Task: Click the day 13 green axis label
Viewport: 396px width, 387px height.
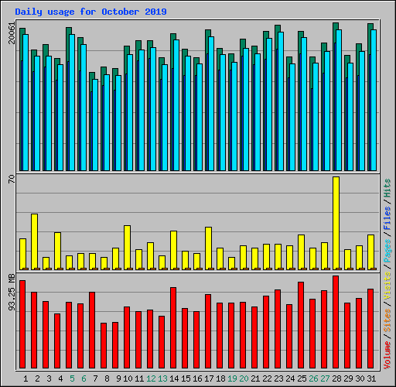Action: [162, 378]
